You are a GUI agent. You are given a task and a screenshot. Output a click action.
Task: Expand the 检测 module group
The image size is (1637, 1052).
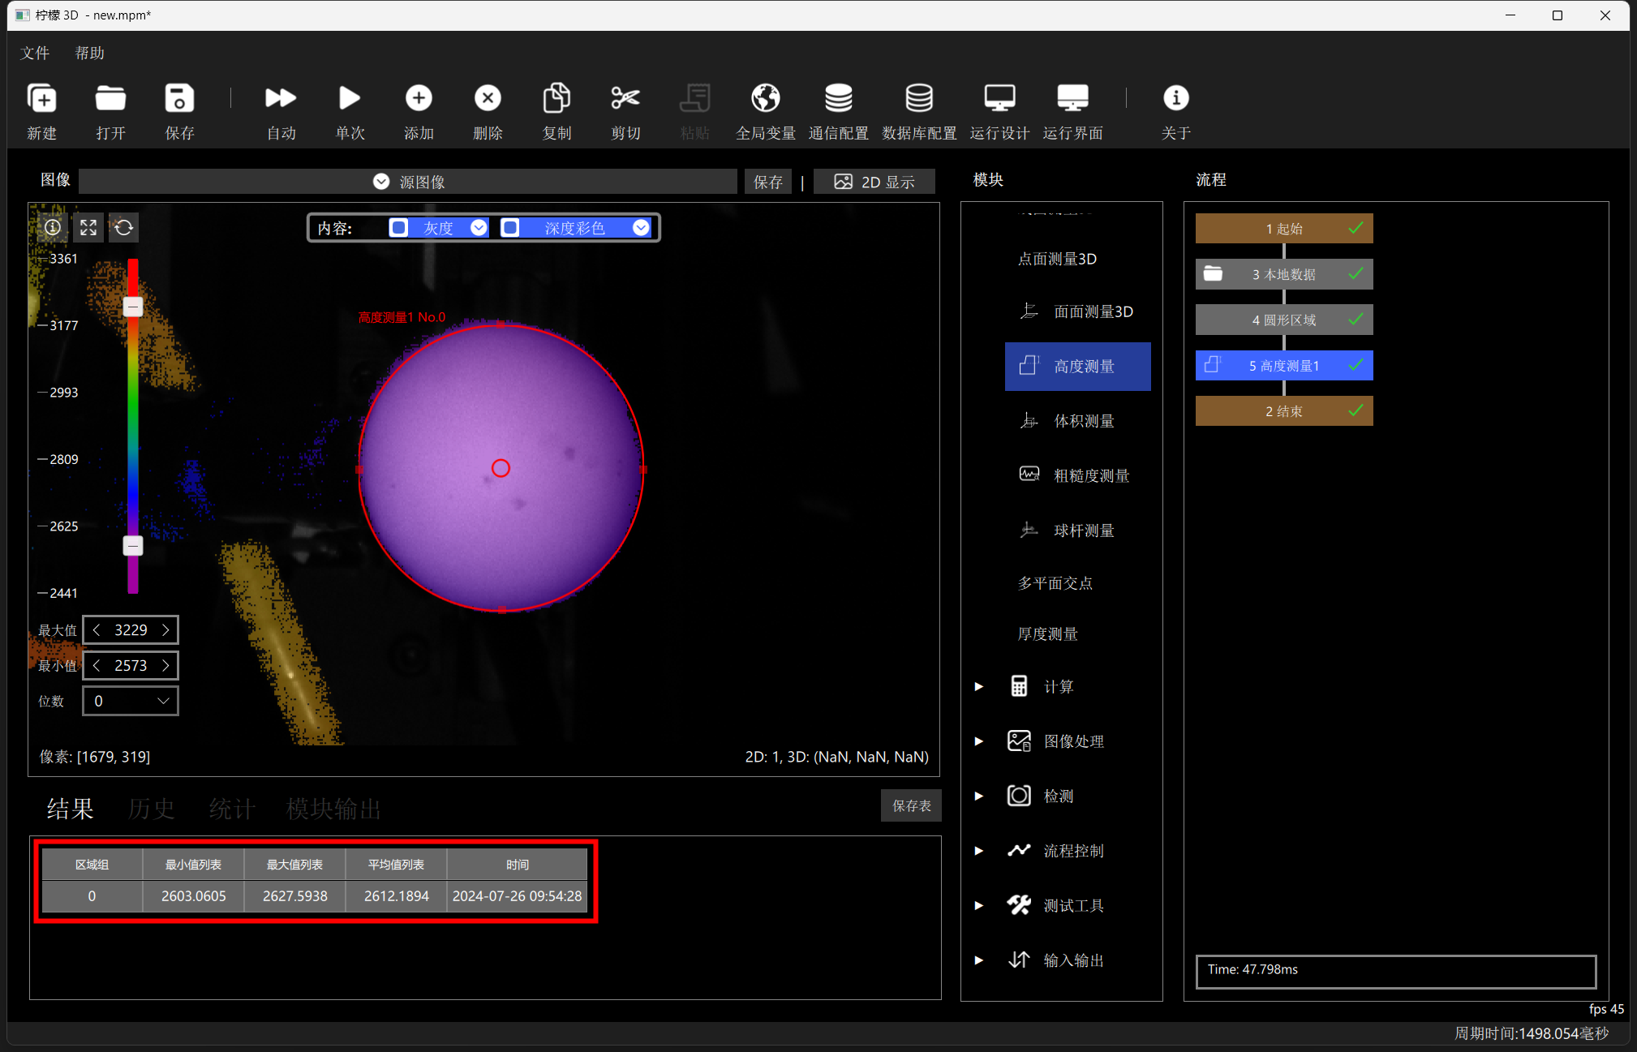979,796
